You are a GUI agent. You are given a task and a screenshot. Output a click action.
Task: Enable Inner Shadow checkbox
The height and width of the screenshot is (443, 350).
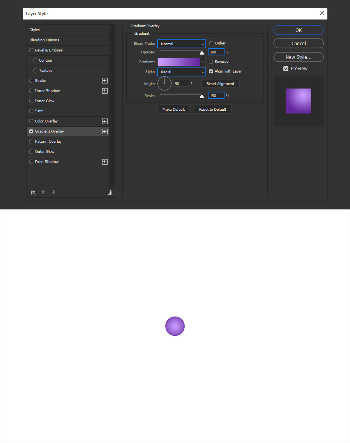(x=31, y=91)
